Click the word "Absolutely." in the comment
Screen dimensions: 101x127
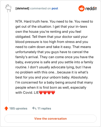point(80,77)
